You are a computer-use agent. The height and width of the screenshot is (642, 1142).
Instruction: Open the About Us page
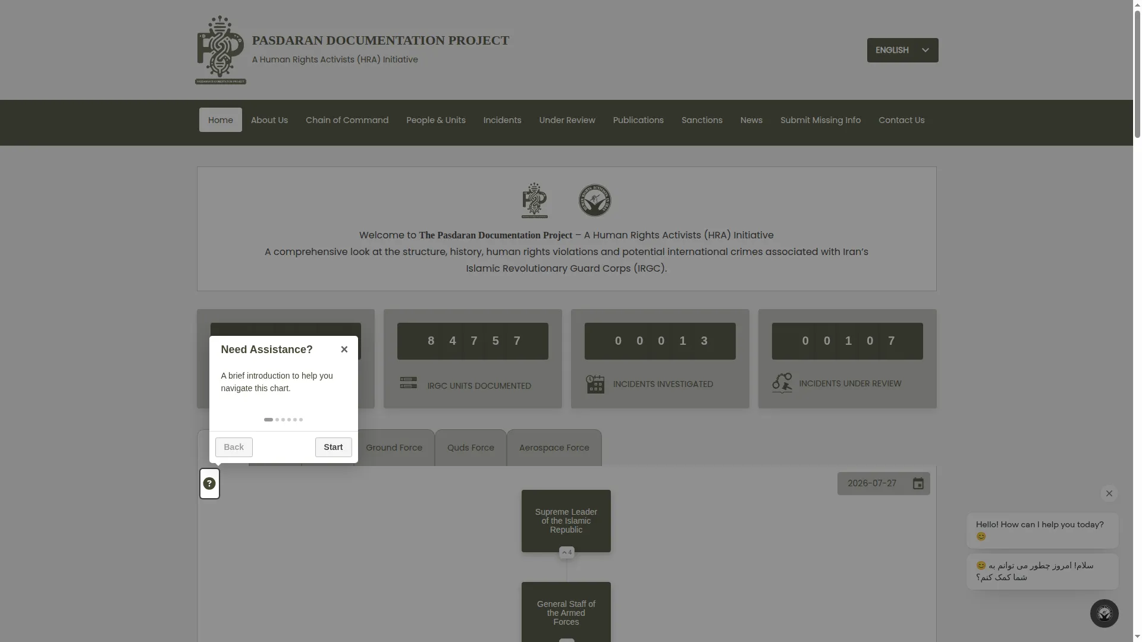tap(269, 120)
